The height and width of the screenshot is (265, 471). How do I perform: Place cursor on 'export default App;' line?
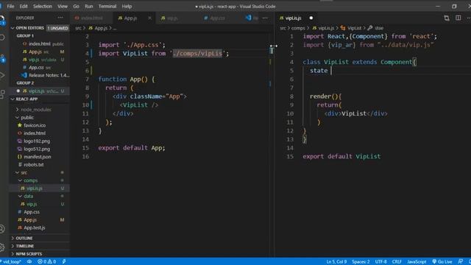point(132,148)
